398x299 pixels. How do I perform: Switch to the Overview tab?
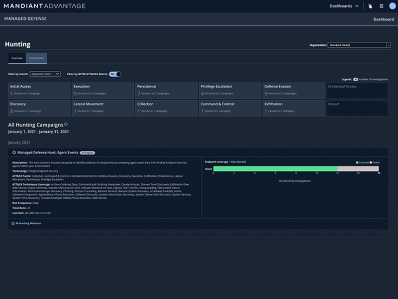point(17,58)
